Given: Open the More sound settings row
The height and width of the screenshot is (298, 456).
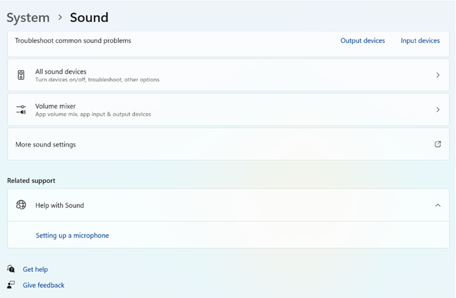Looking at the screenshot, I should pyautogui.click(x=228, y=144).
